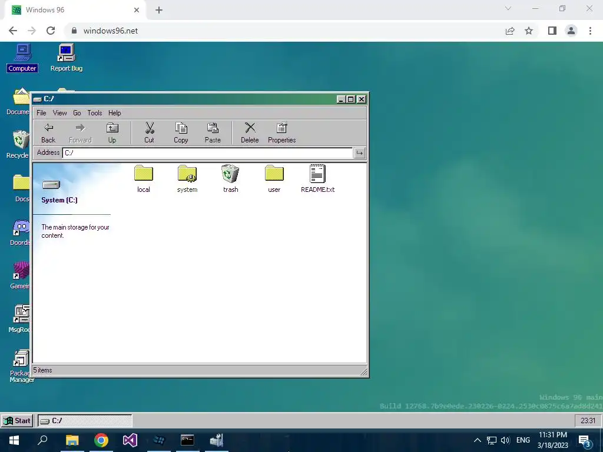Open the File menu
The width and height of the screenshot is (603, 452).
click(x=41, y=112)
